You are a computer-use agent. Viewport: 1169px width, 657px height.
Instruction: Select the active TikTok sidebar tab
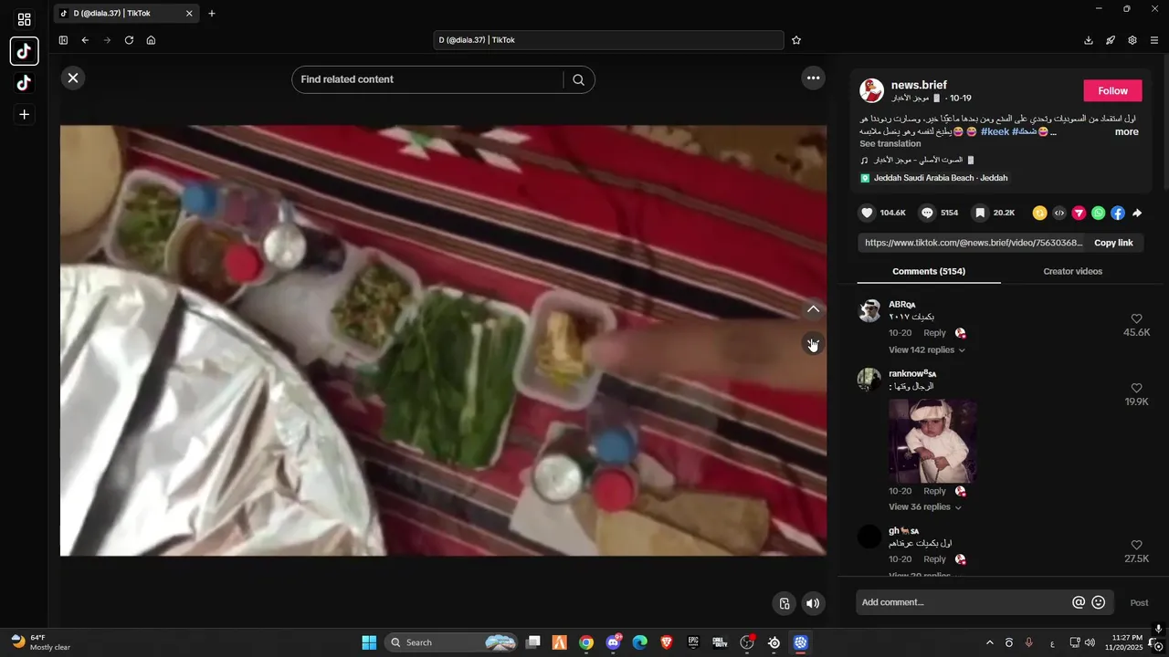(25, 51)
